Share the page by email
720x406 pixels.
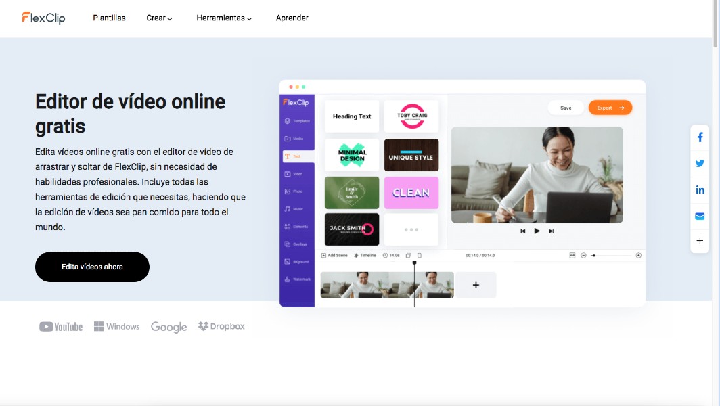click(x=700, y=216)
